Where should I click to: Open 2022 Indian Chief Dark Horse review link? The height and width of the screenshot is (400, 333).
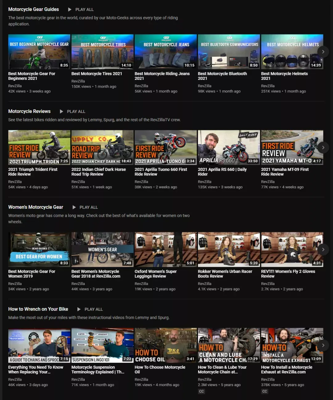(99, 172)
